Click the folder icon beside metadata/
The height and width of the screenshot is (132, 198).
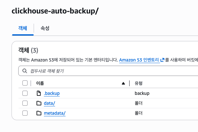pyautogui.click(x=39, y=113)
